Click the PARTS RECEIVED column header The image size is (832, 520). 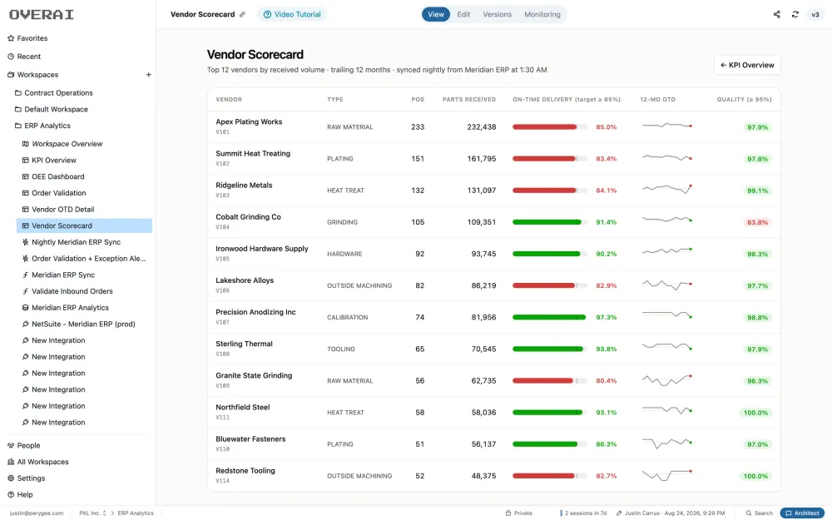(x=469, y=100)
